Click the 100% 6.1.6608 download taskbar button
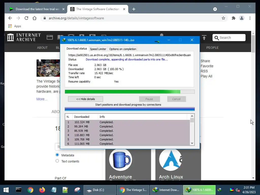260x195 pixels. [199, 190]
